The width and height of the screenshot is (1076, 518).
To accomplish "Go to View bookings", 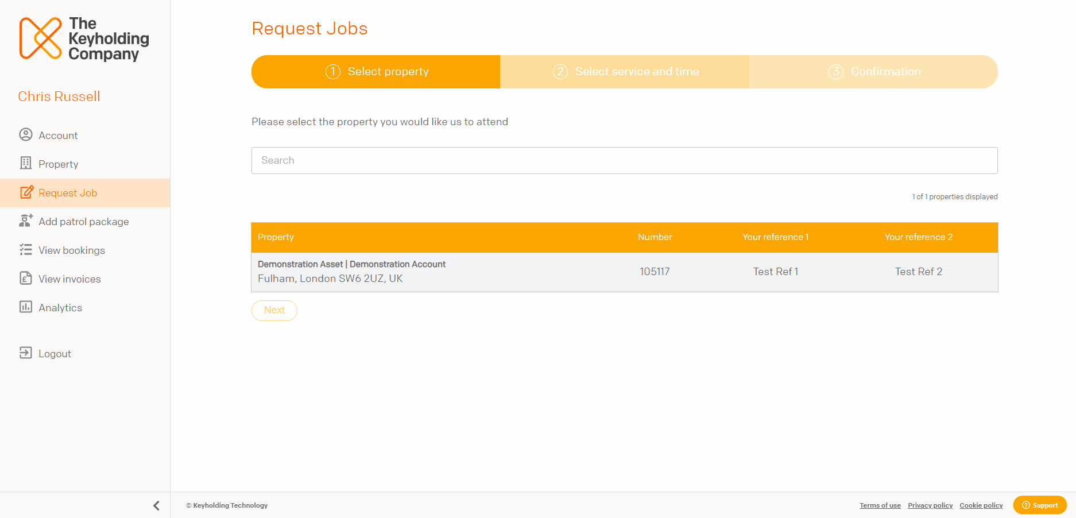I will coord(85,250).
